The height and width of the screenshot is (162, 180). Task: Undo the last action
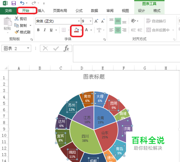click(x=22, y=3)
